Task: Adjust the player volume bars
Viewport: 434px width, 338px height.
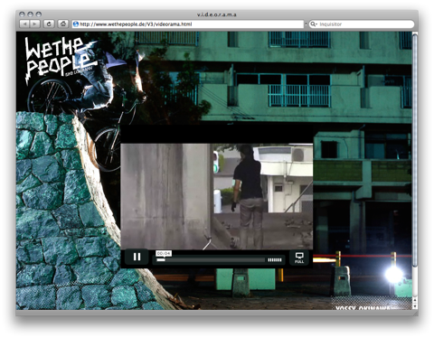Action: point(275,260)
